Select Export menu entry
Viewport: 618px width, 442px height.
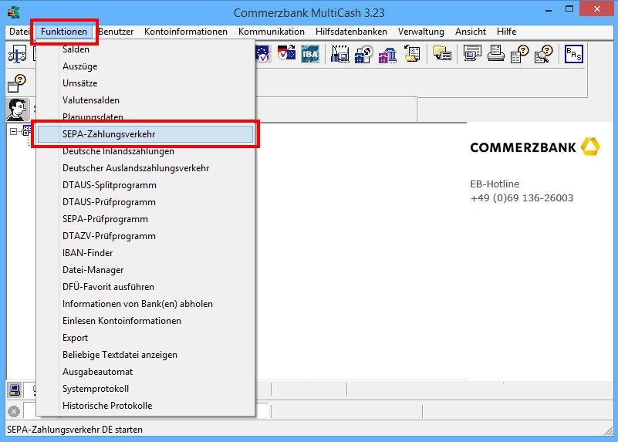pos(146,338)
